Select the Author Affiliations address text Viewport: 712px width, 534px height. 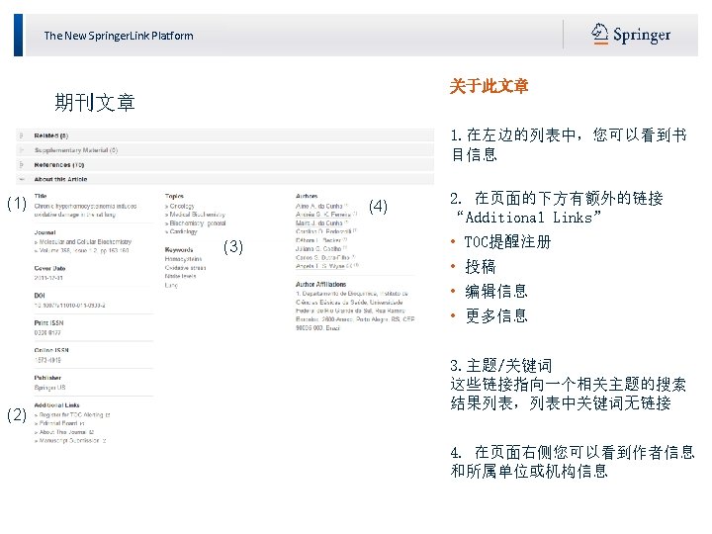coord(355,311)
